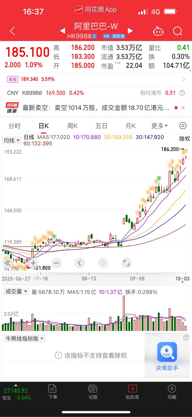Tap help icon on 决策助手 card

click(x=186, y=338)
